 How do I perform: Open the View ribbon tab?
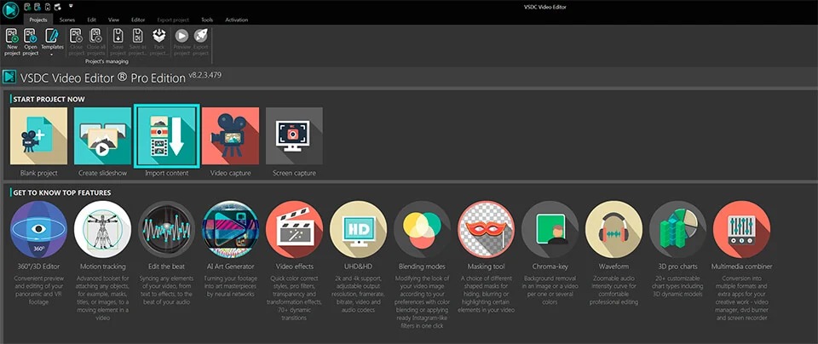click(x=113, y=20)
